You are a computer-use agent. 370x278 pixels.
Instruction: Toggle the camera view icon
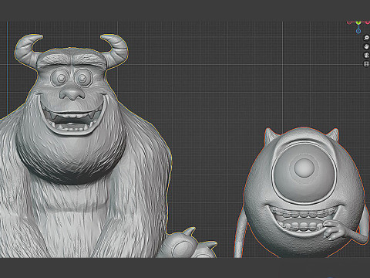pos(366,56)
